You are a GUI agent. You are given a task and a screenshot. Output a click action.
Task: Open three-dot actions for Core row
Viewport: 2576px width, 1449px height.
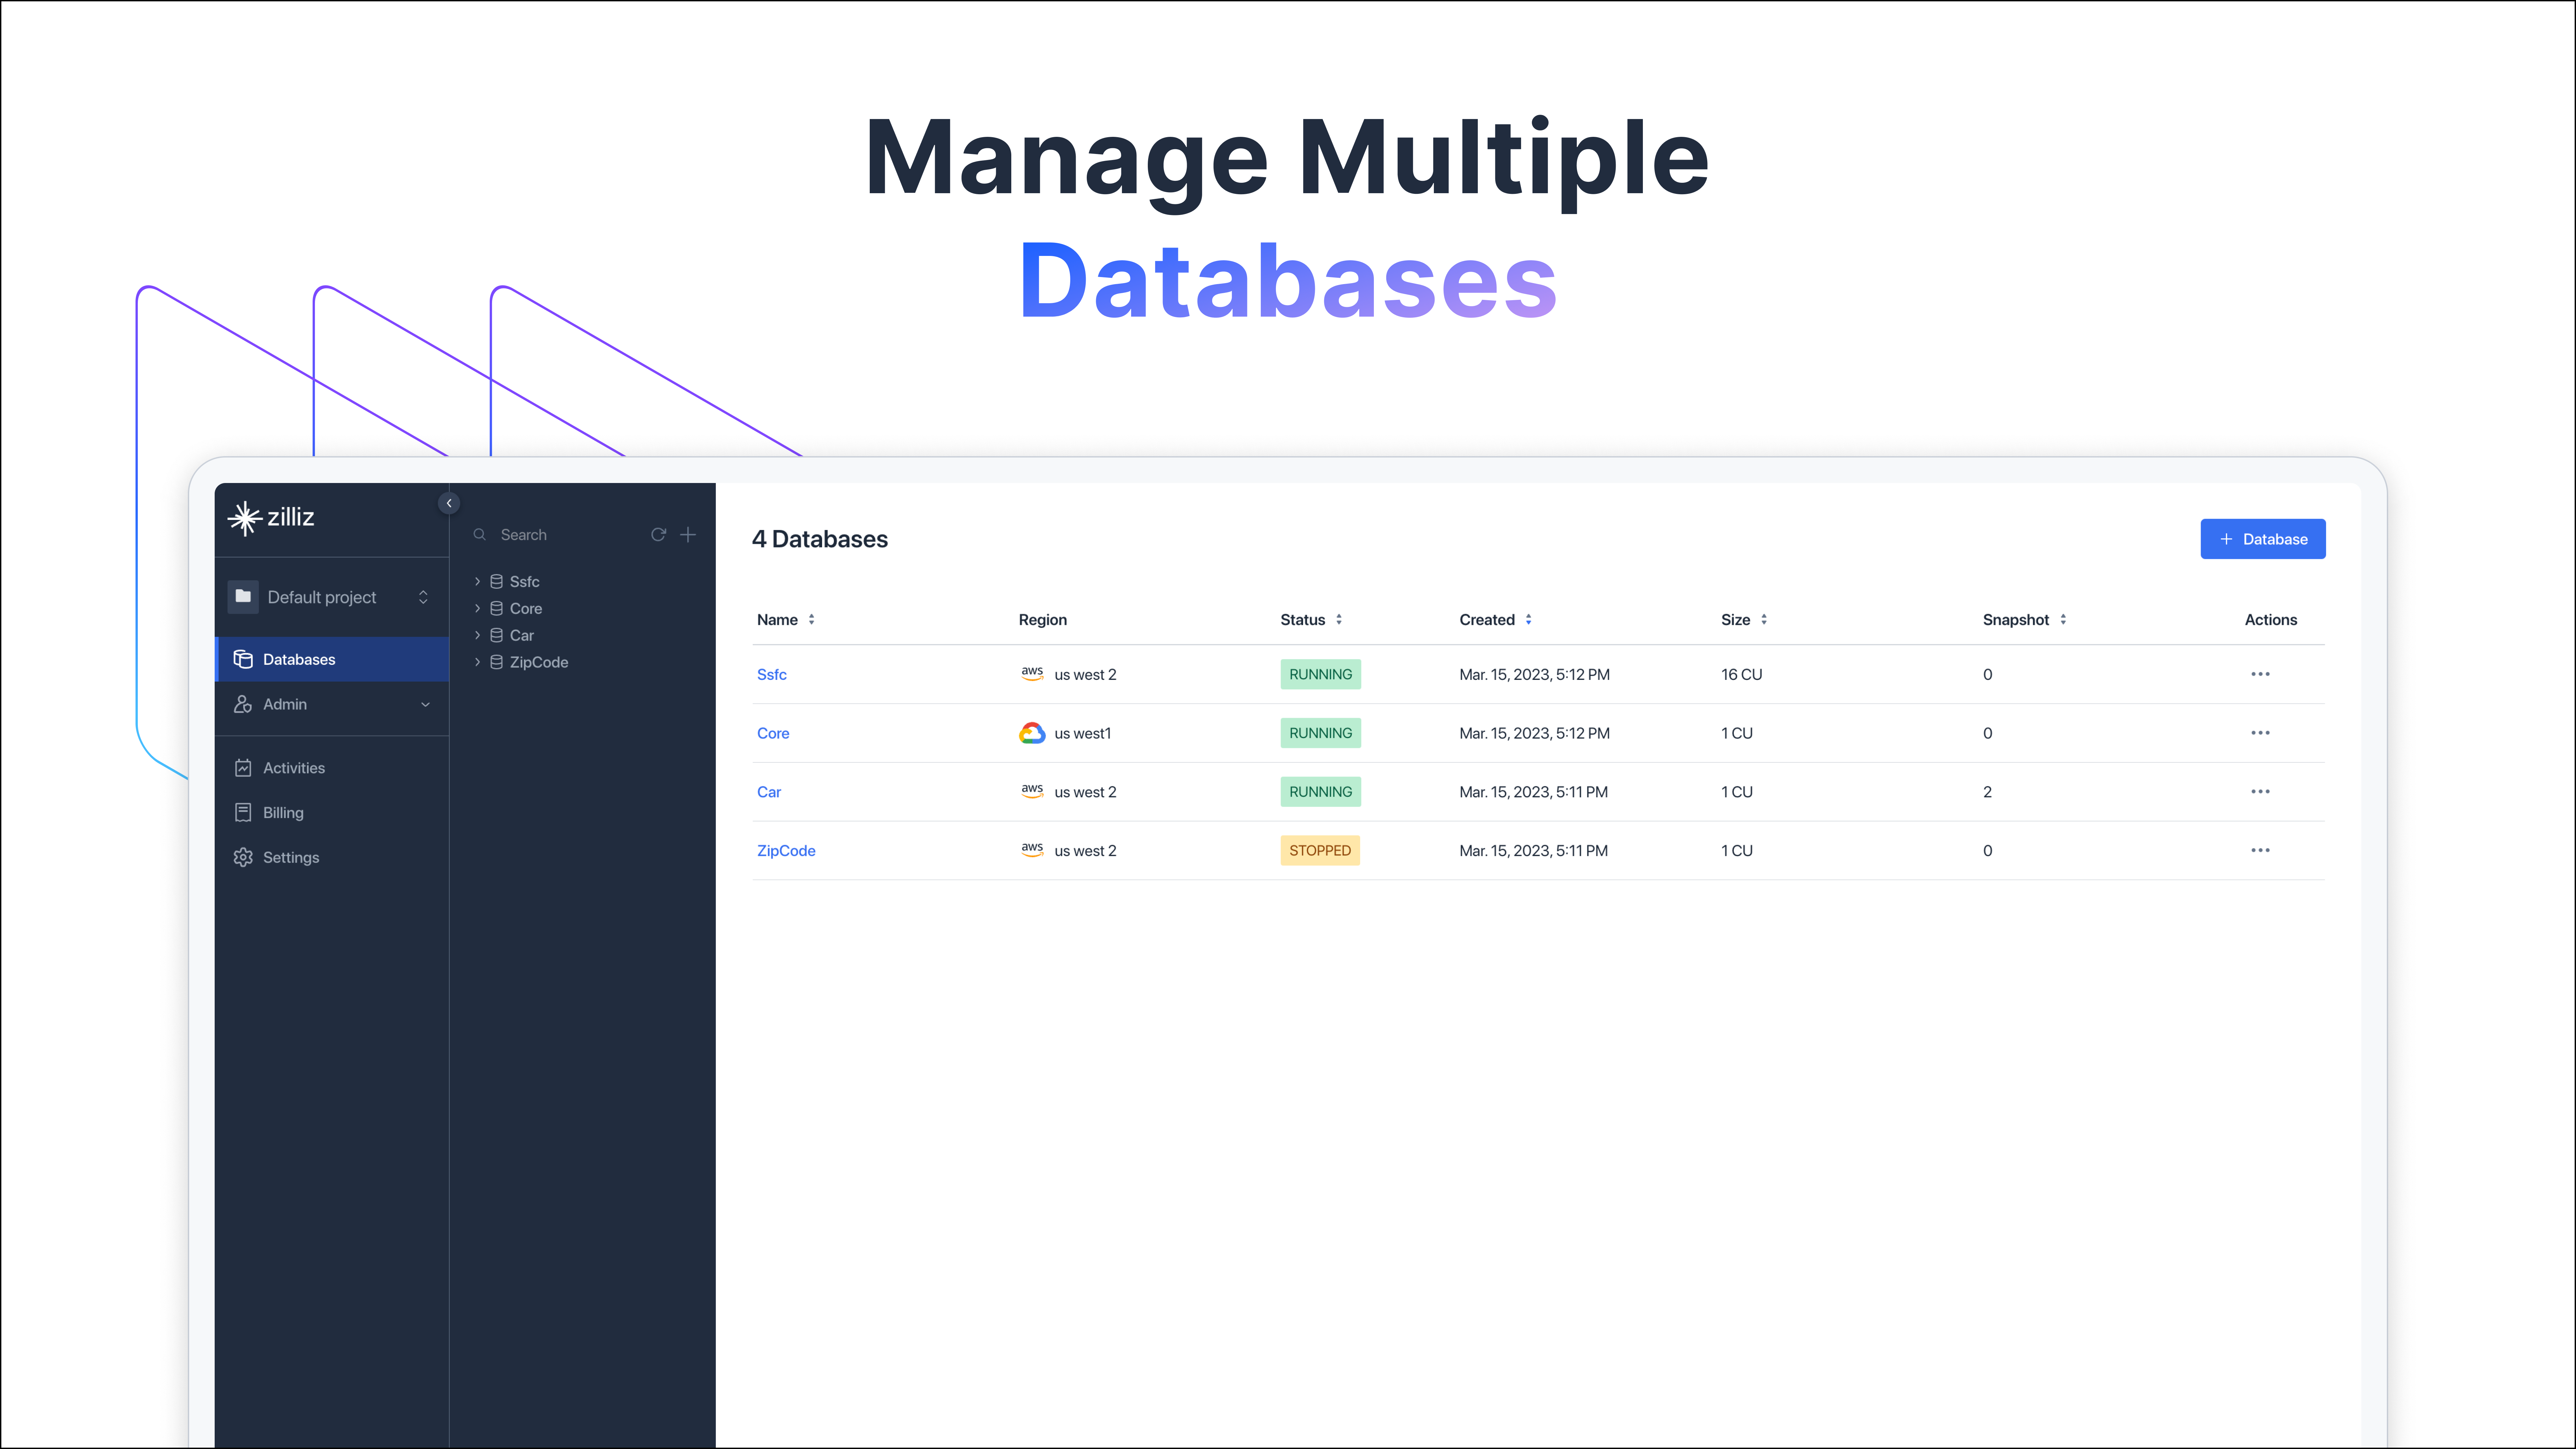[2260, 733]
